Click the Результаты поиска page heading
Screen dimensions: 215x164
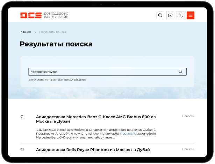point(56,44)
